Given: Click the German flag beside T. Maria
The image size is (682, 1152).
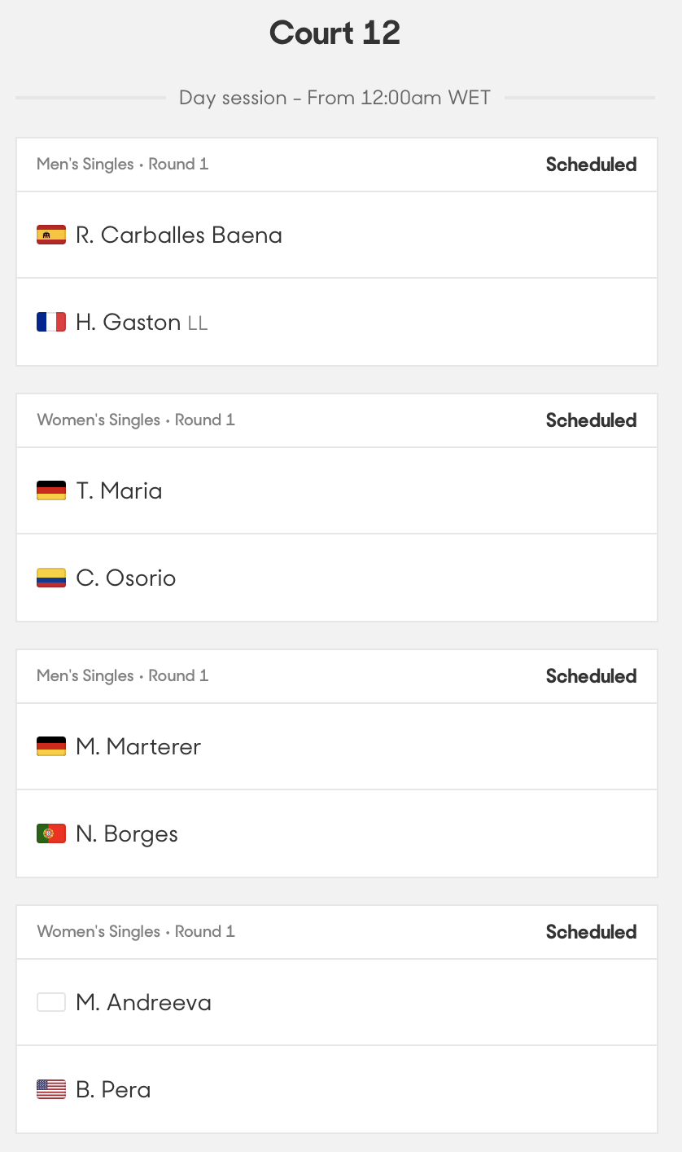Looking at the screenshot, I should click(x=51, y=491).
